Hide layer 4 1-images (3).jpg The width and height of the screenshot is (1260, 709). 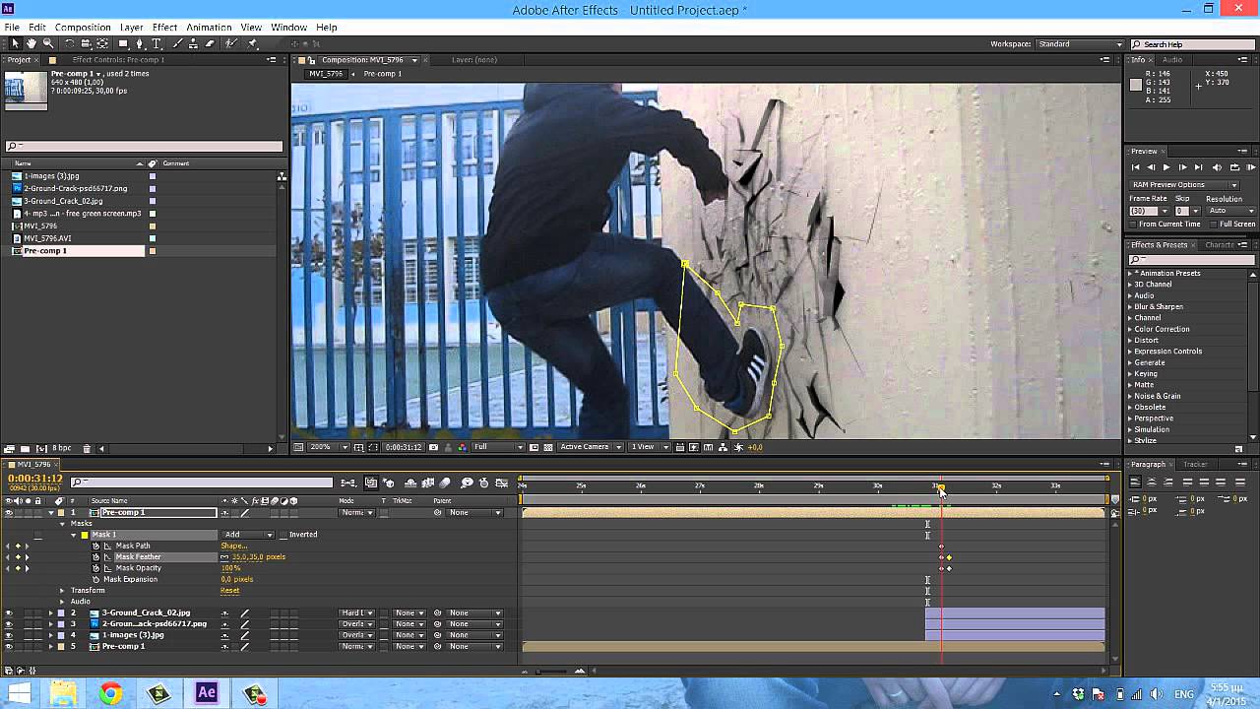pyautogui.click(x=9, y=635)
